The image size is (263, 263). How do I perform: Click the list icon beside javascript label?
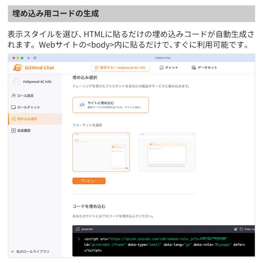click(78, 229)
